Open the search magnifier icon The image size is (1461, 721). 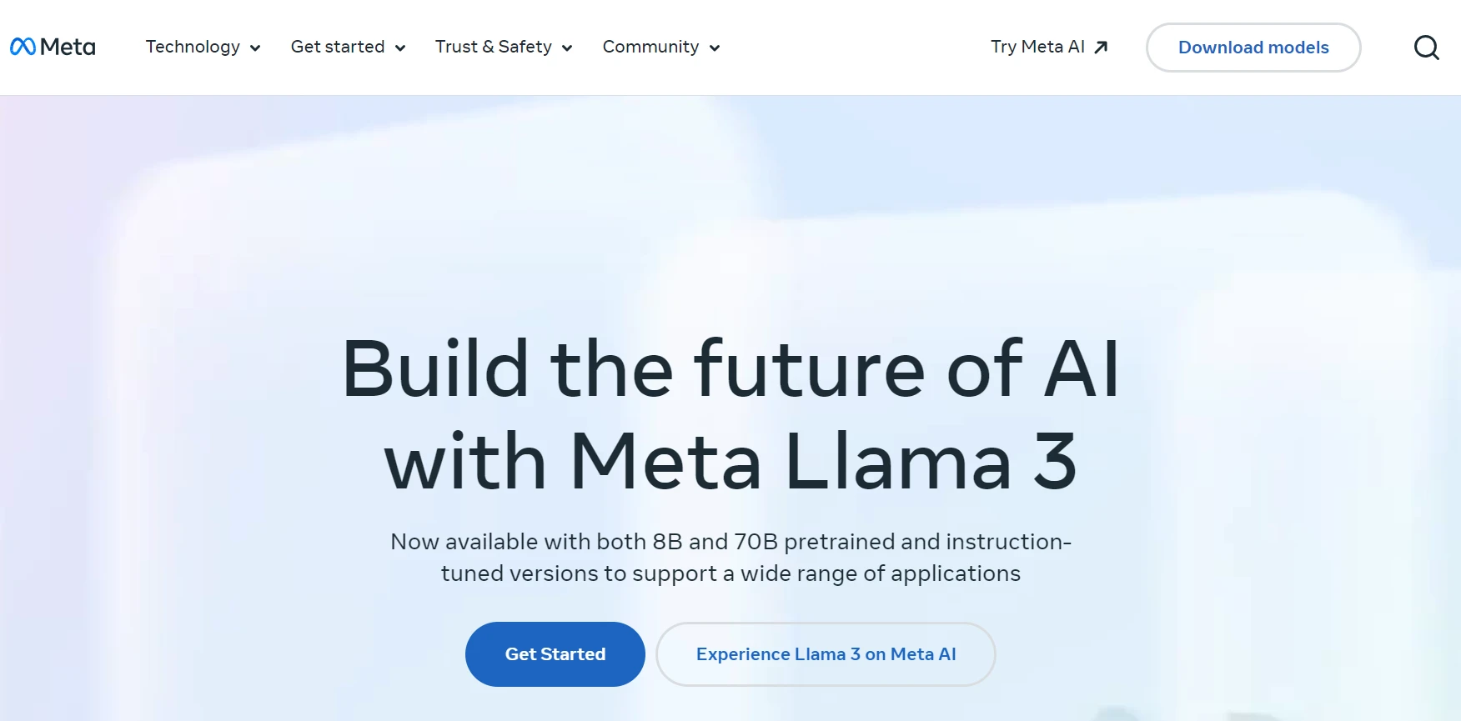point(1426,48)
